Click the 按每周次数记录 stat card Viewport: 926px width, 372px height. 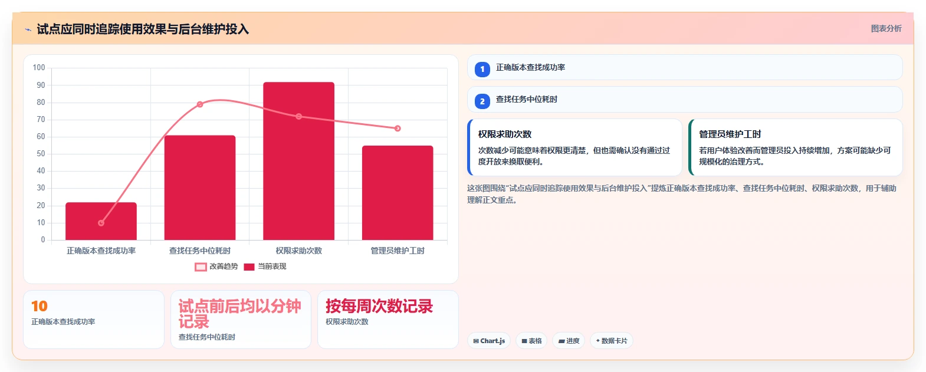coord(388,320)
